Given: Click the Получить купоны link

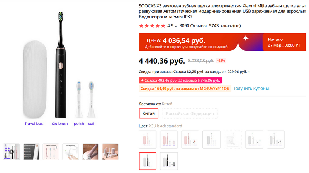Looking at the screenshot, I should point(250,89).
